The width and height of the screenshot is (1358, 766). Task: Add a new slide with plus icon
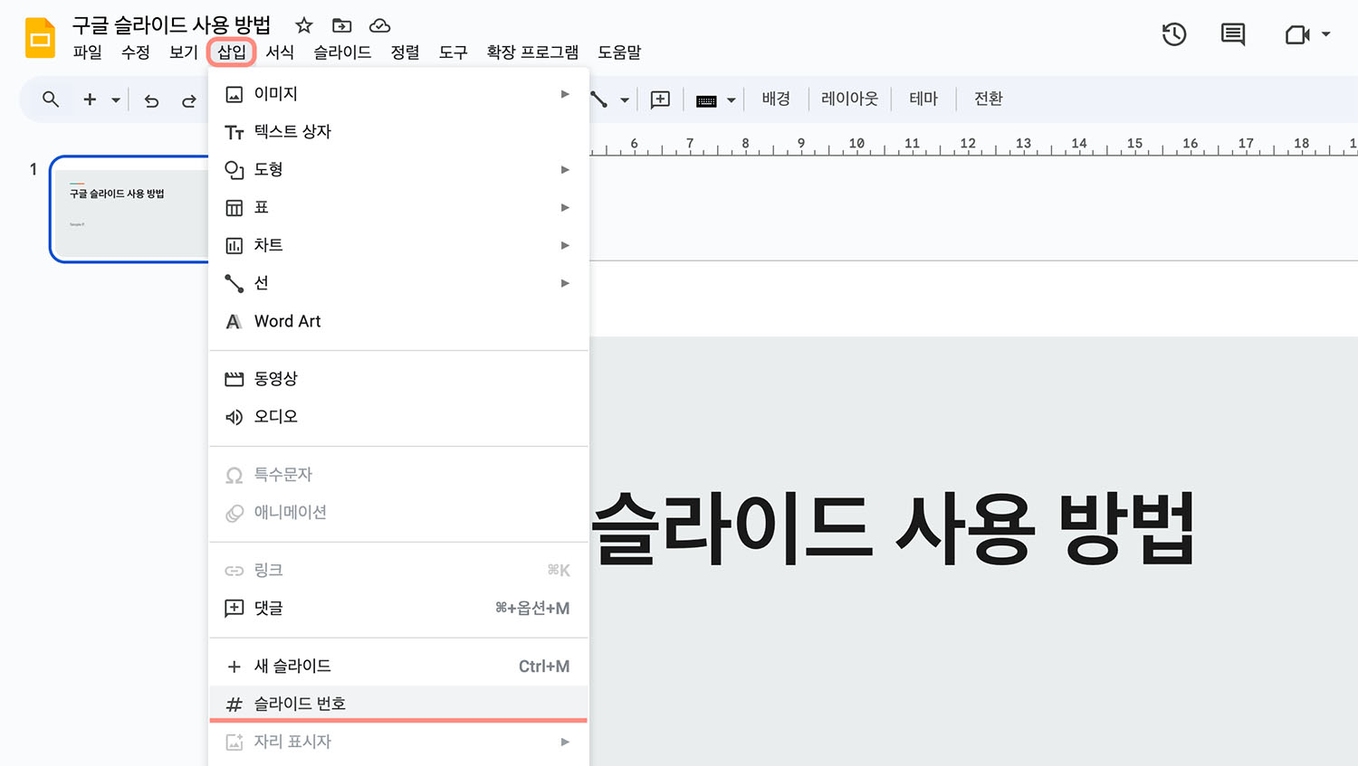point(90,99)
